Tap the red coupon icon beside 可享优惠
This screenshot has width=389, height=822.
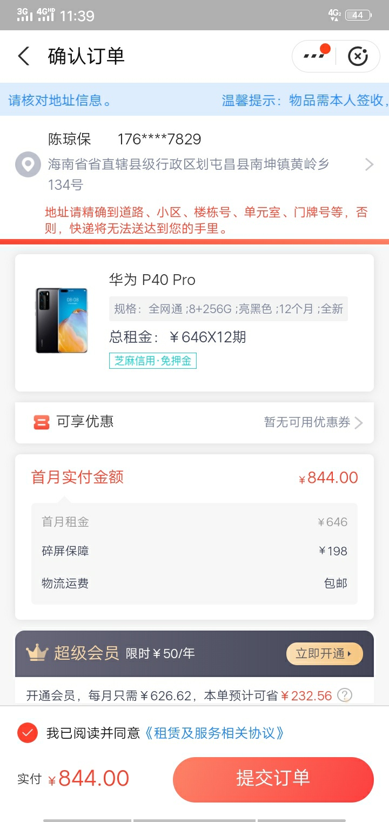41,422
